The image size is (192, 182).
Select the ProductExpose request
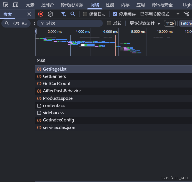(114, 98)
